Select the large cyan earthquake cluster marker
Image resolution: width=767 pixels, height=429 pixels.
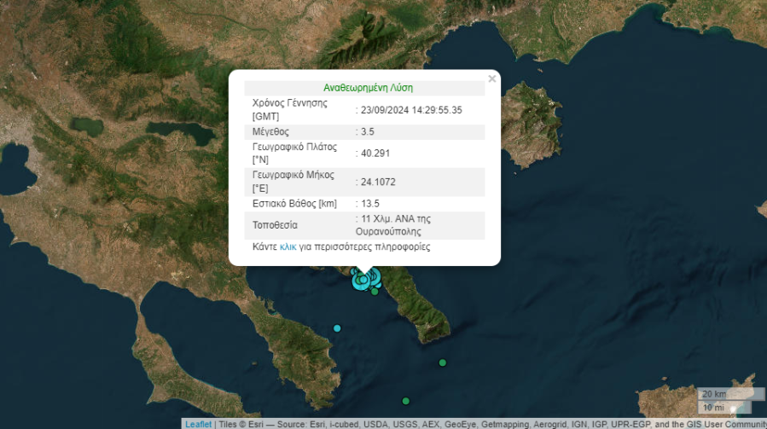point(363,279)
